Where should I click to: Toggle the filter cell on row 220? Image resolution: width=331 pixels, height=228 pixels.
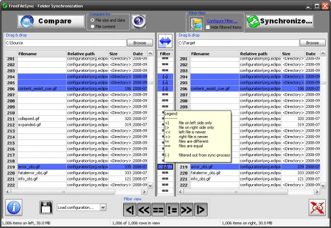(165, 173)
